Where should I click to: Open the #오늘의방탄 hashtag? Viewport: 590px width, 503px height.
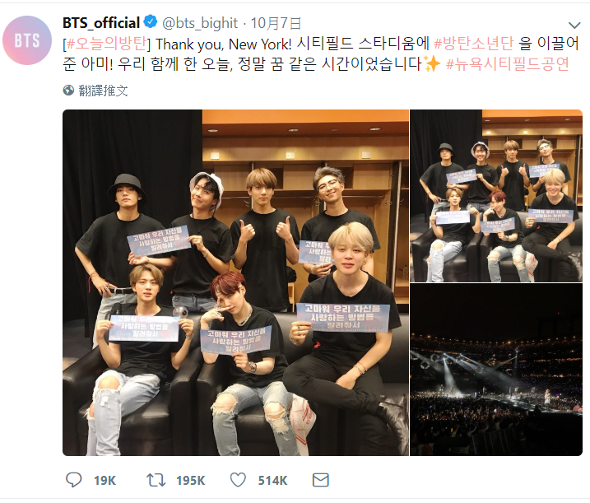(105, 44)
